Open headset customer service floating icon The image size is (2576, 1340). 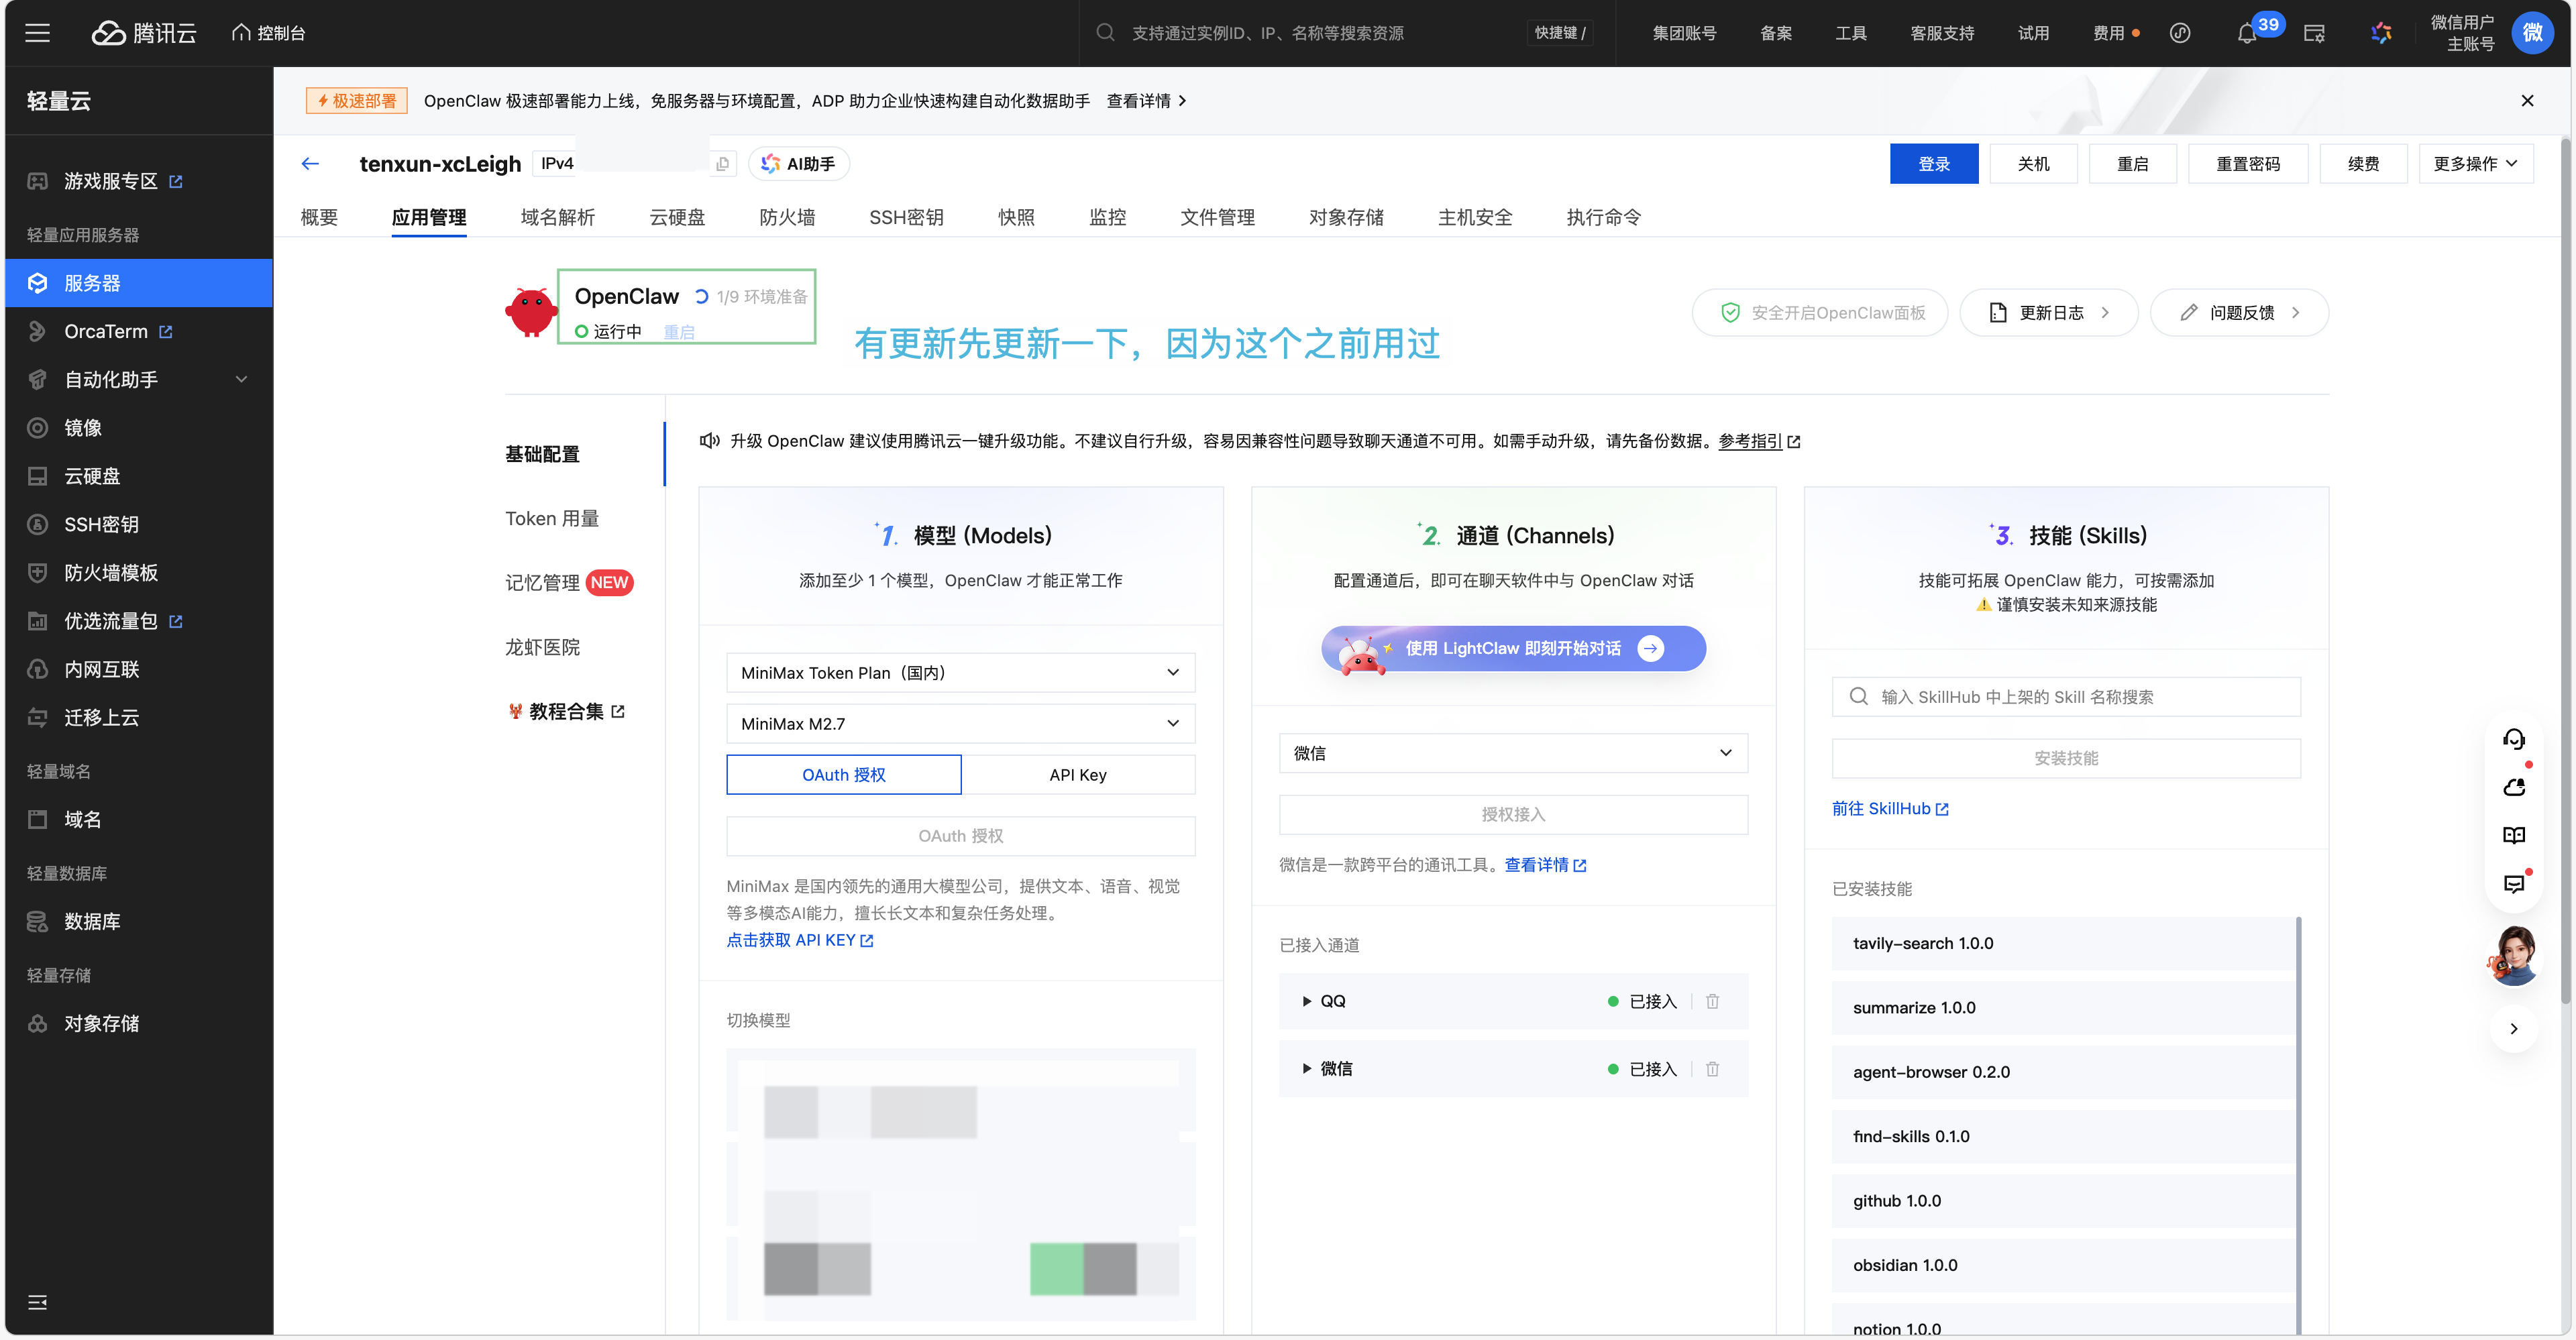2513,739
